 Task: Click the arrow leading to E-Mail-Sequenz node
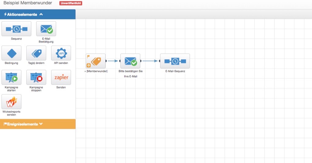(x=150, y=61)
